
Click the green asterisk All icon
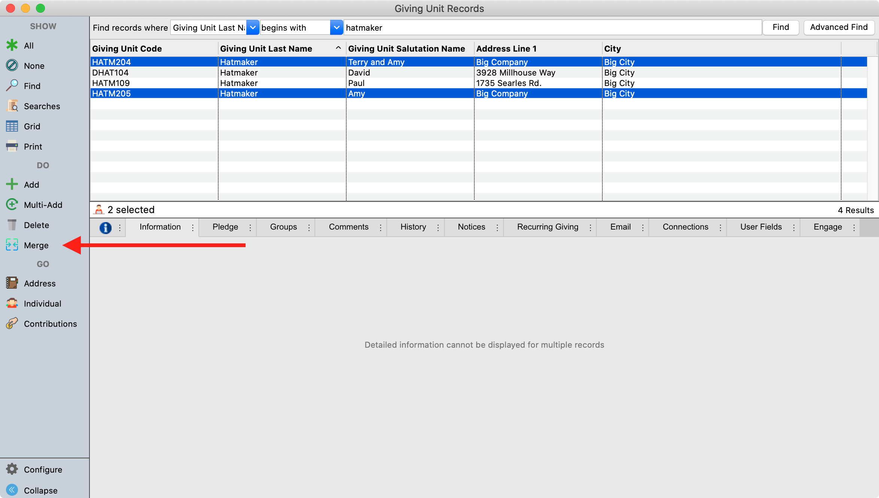click(x=12, y=46)
